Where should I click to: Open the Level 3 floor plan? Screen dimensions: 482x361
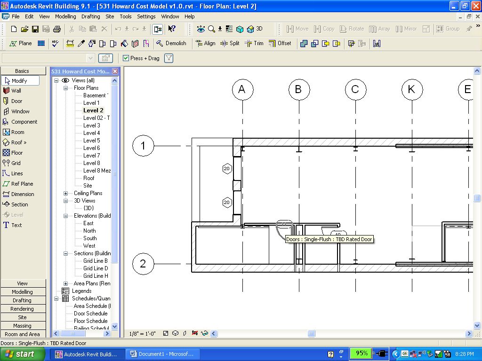point(92,126)
